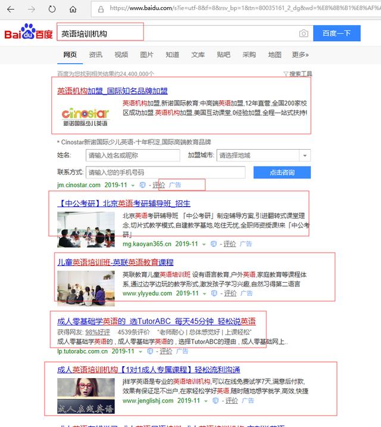Click 评价 next to www.jenglishj.com
Viewport: 381px width, 427px height.
[x=232, y=401]
